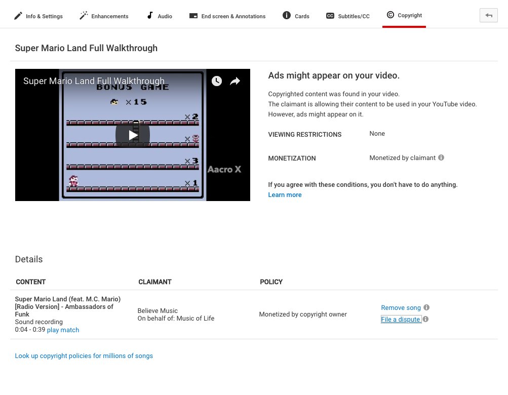
Task: Select the Cards tab
Action: click(296, 16)
